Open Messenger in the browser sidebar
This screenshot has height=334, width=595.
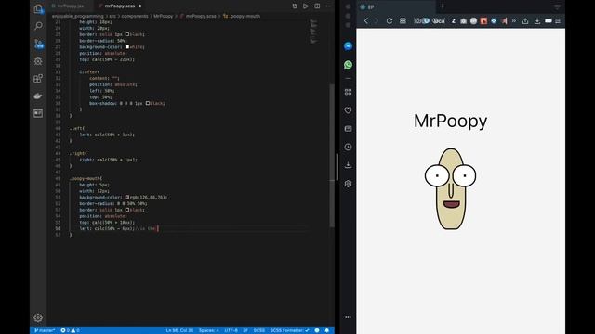coord(348,46)
